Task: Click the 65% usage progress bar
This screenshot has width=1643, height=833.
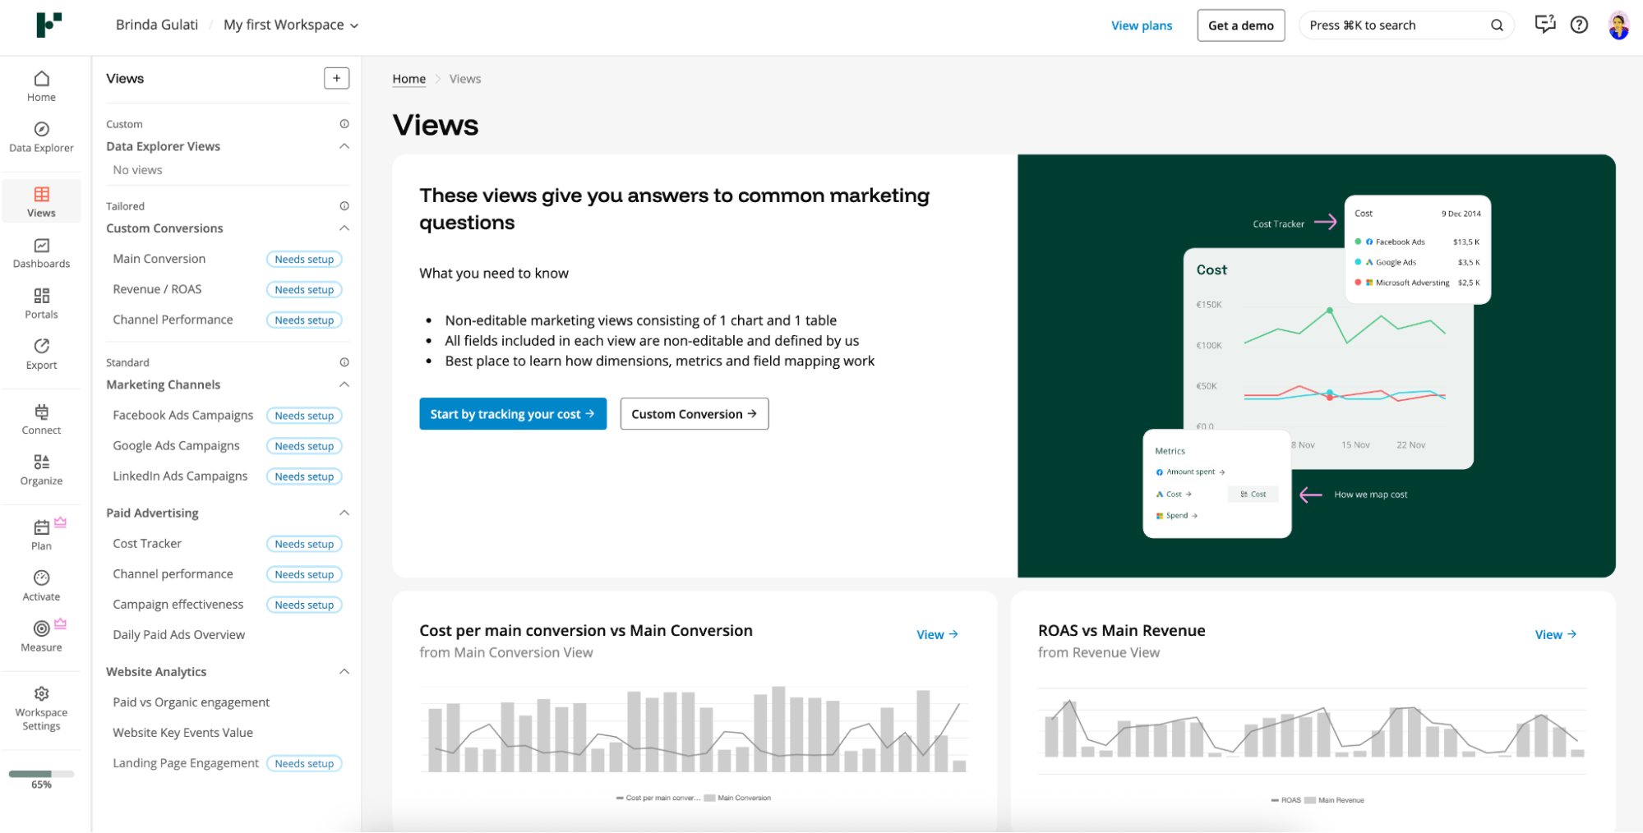Action: tap(41, 773)
